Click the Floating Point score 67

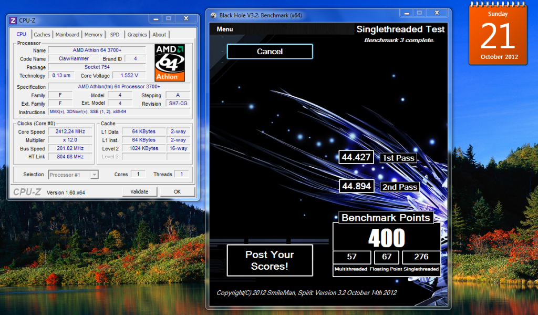click(x=387, y=257)
